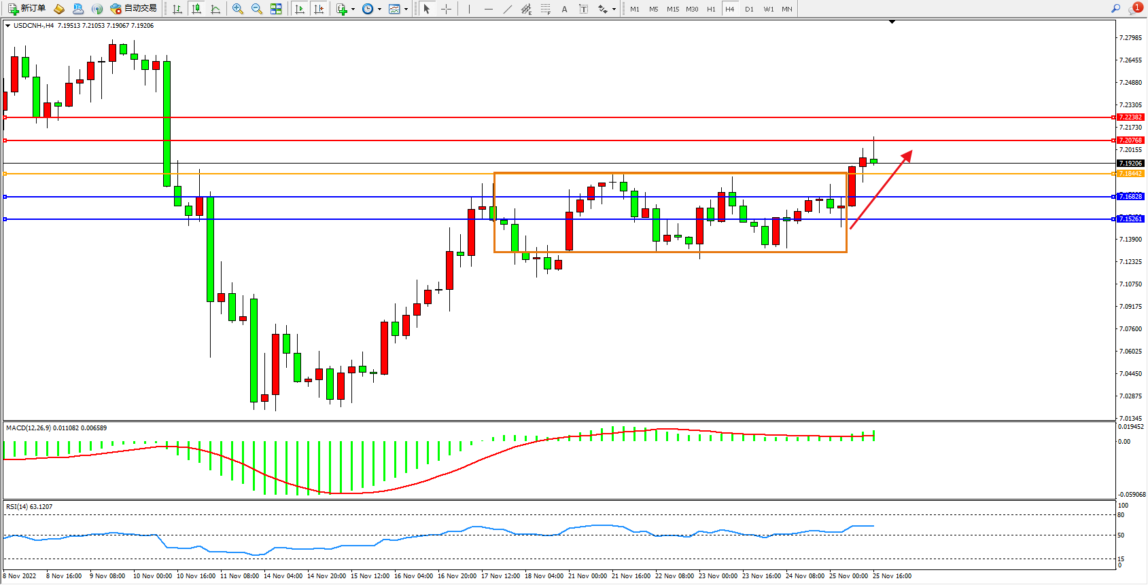1148x585 pixels.
Task: Switch to D1 timeframe
Action: (749, 9)
